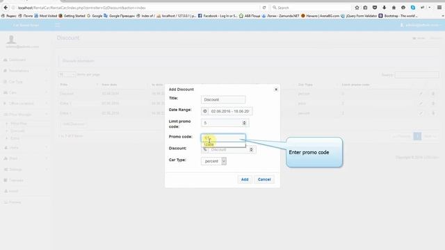This screenshot has width=445, height=250.
Task: Edit the first Discount row pencil icon
Action: (x=421, y=94)
